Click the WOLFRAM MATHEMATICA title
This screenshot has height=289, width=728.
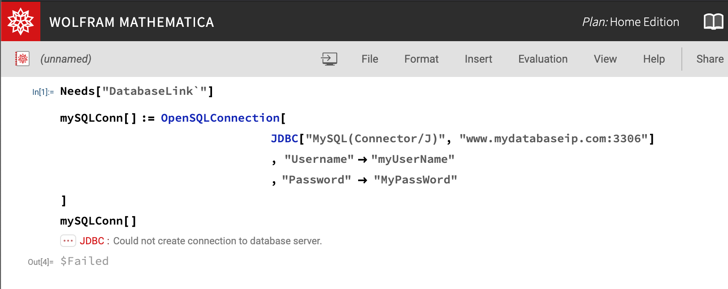point(132,22)
